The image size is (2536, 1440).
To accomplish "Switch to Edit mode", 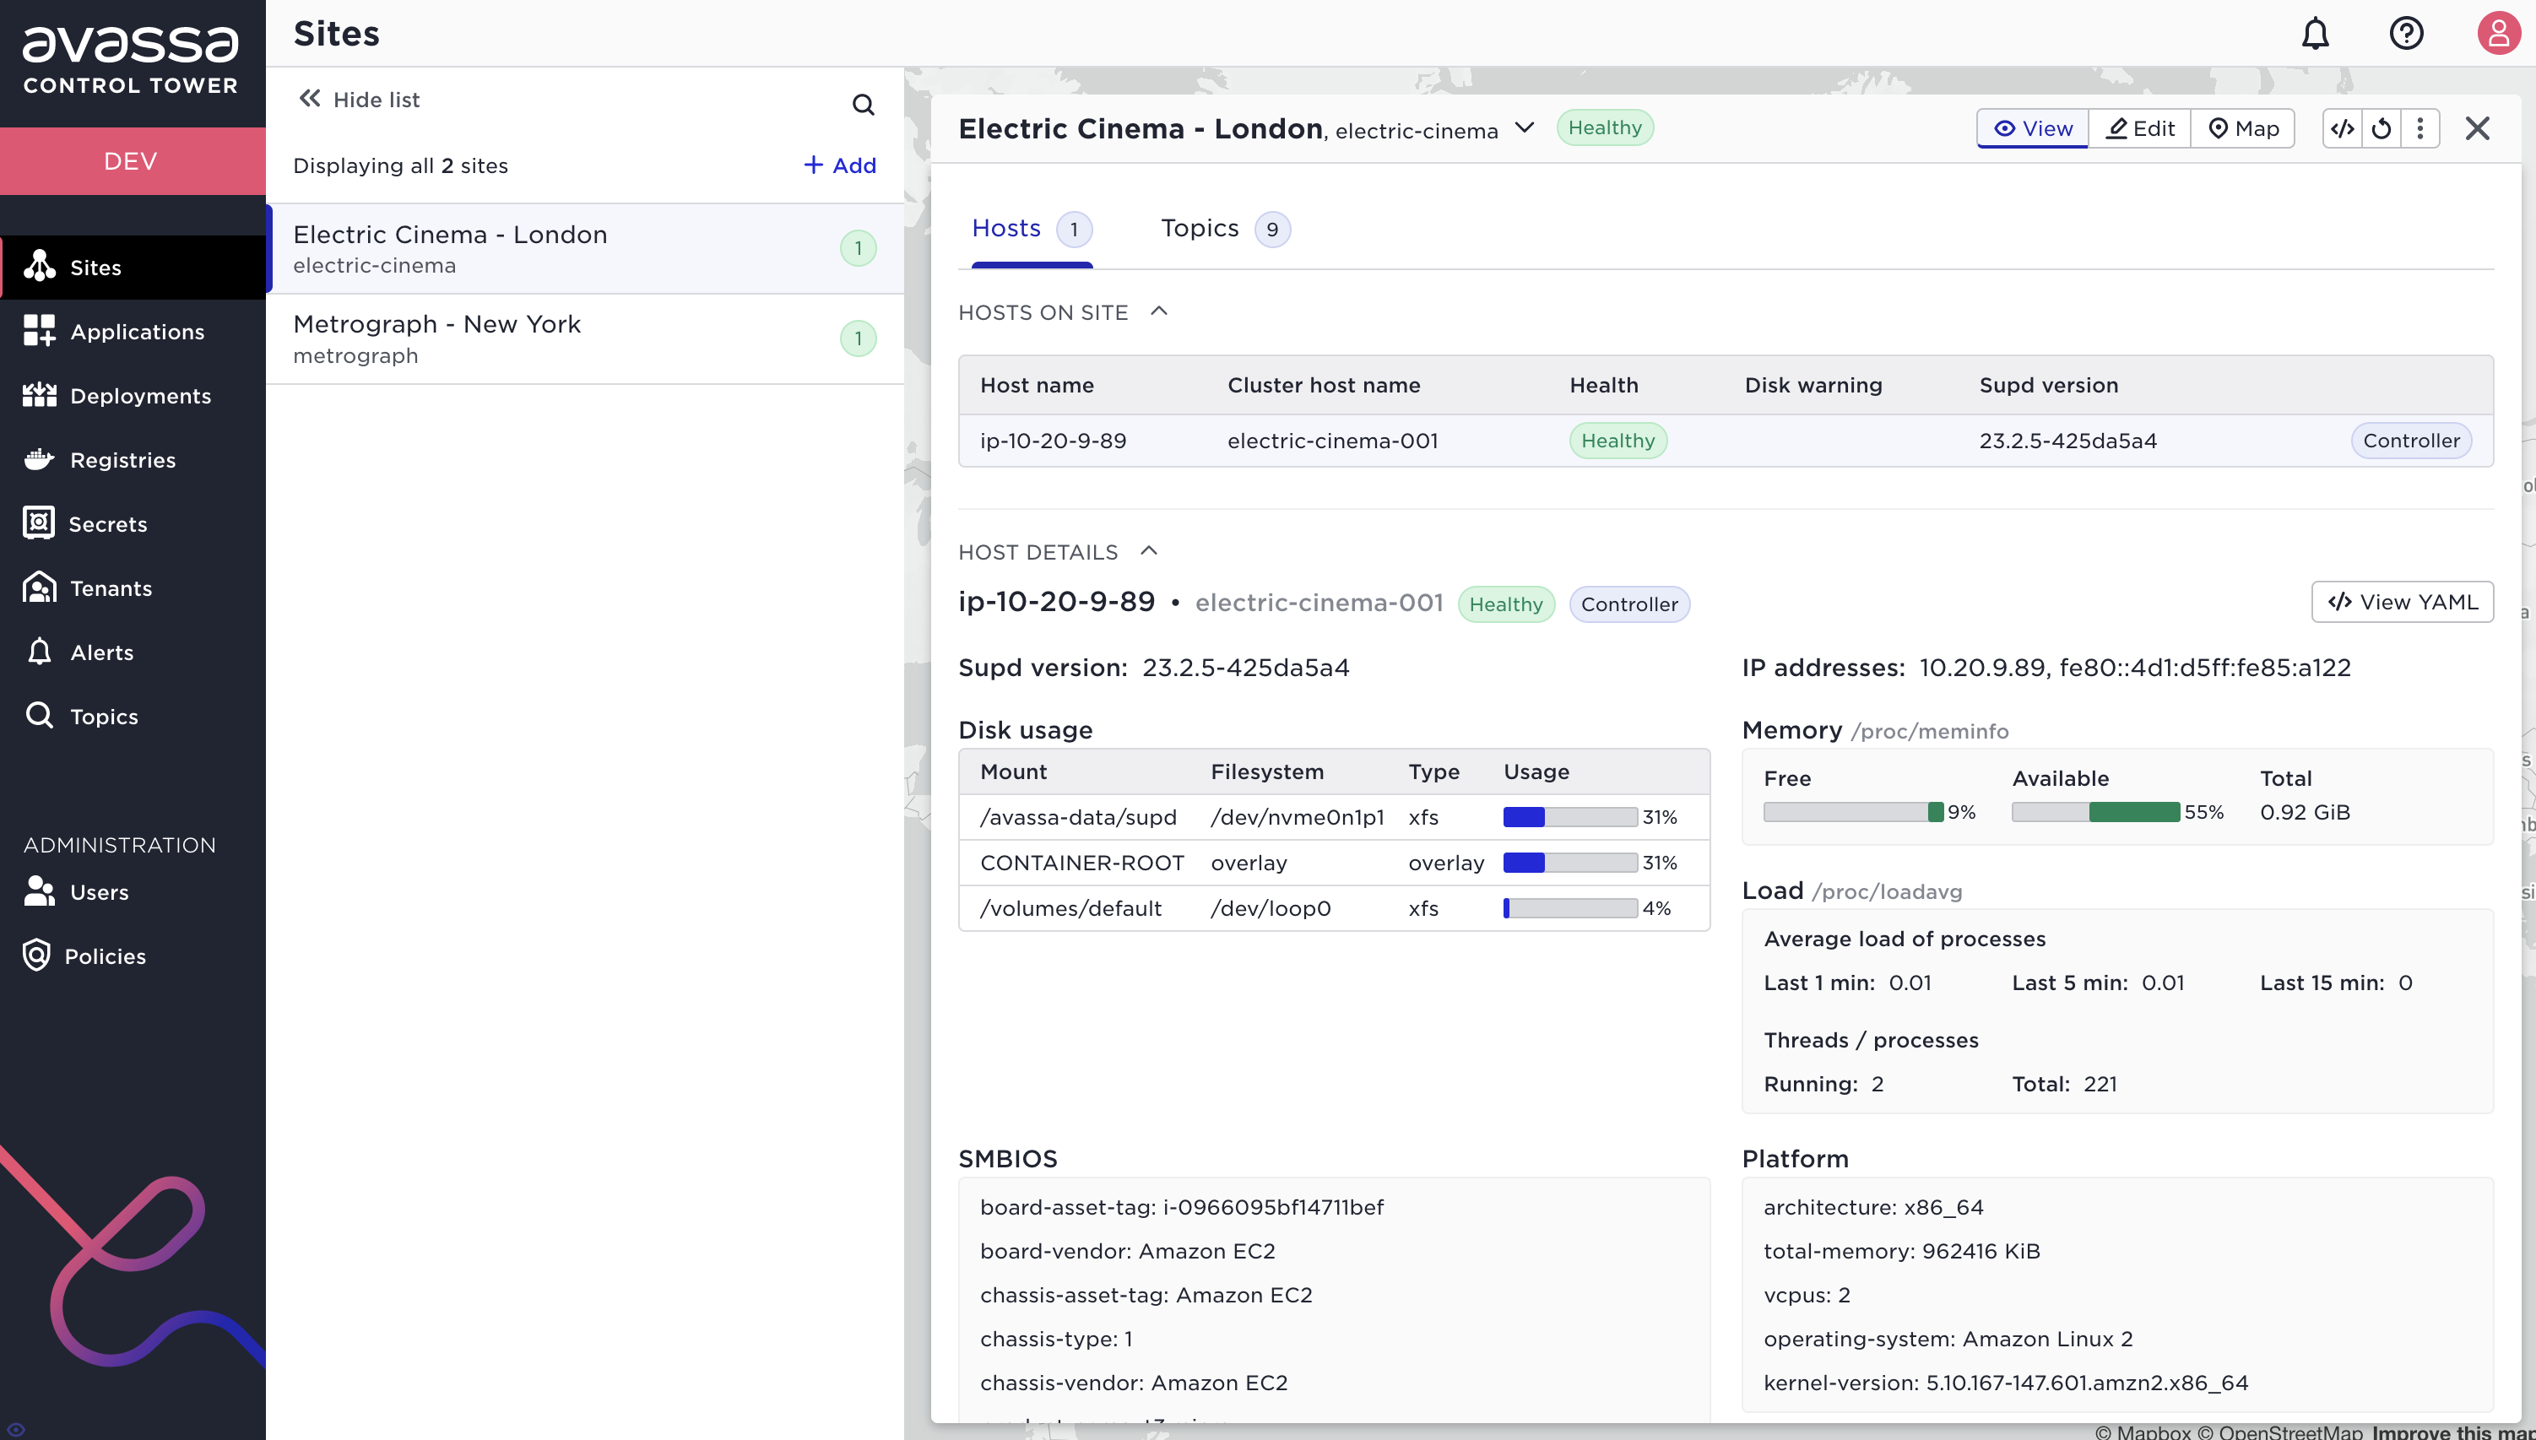I will [x=2139, y=128].
